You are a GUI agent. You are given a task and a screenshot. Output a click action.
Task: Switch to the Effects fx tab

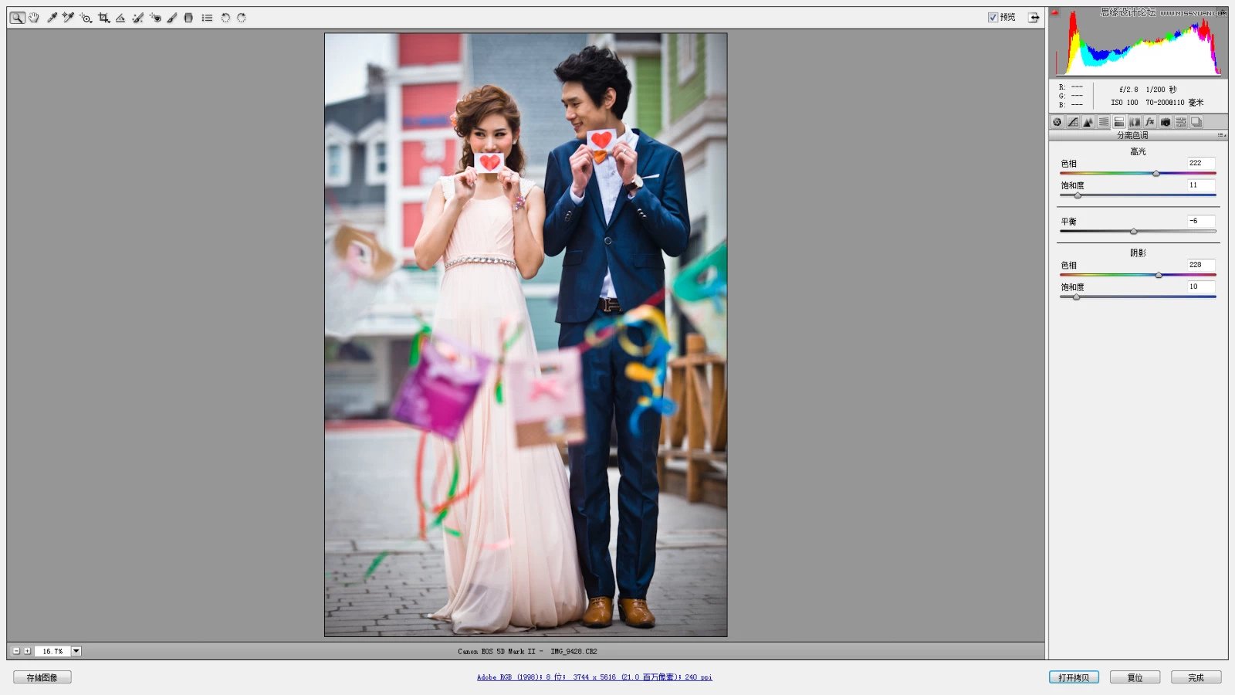(1150, 122)
